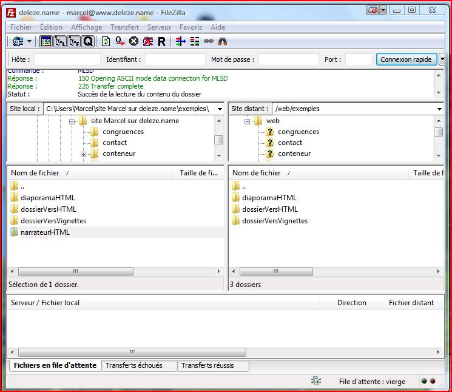The image size is (452, 392).
Task: Sort remote list by Nom de fichier
Action: click(319, 173)
